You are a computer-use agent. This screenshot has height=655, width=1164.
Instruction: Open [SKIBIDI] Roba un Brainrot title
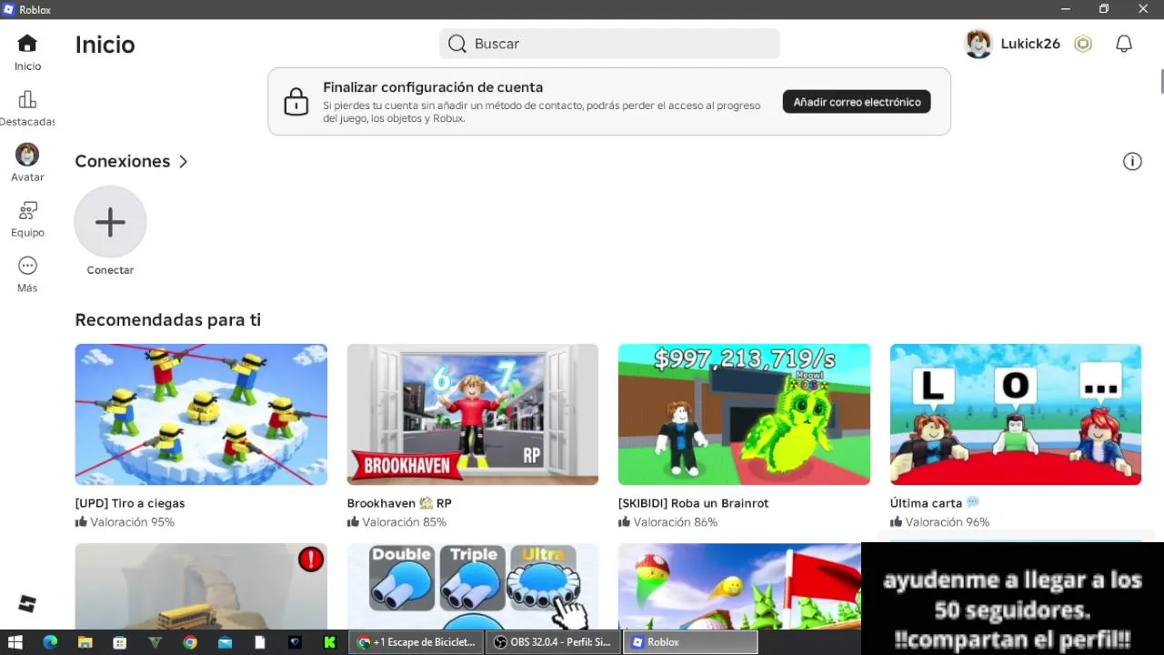point(693,503)
